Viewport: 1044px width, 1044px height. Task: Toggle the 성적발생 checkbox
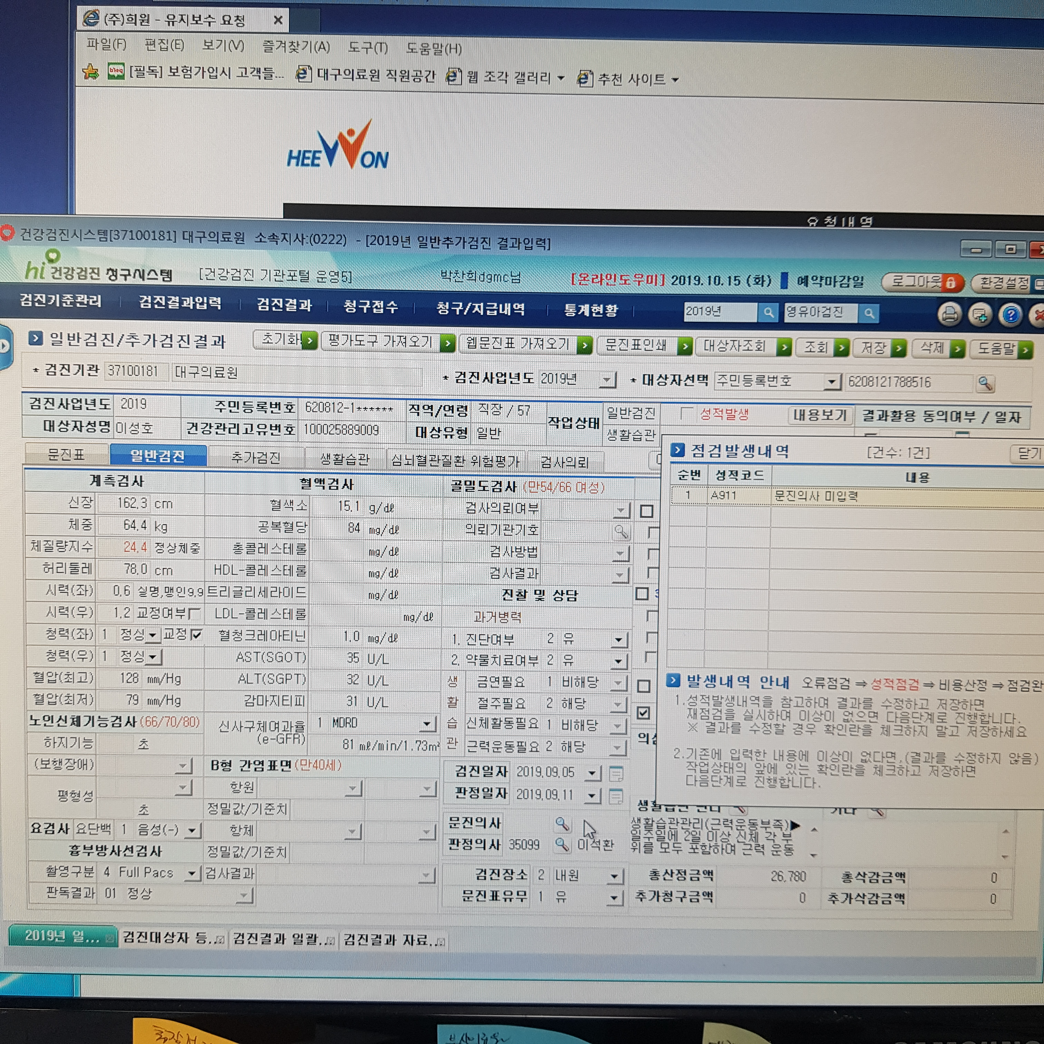[x=686, y=414]
